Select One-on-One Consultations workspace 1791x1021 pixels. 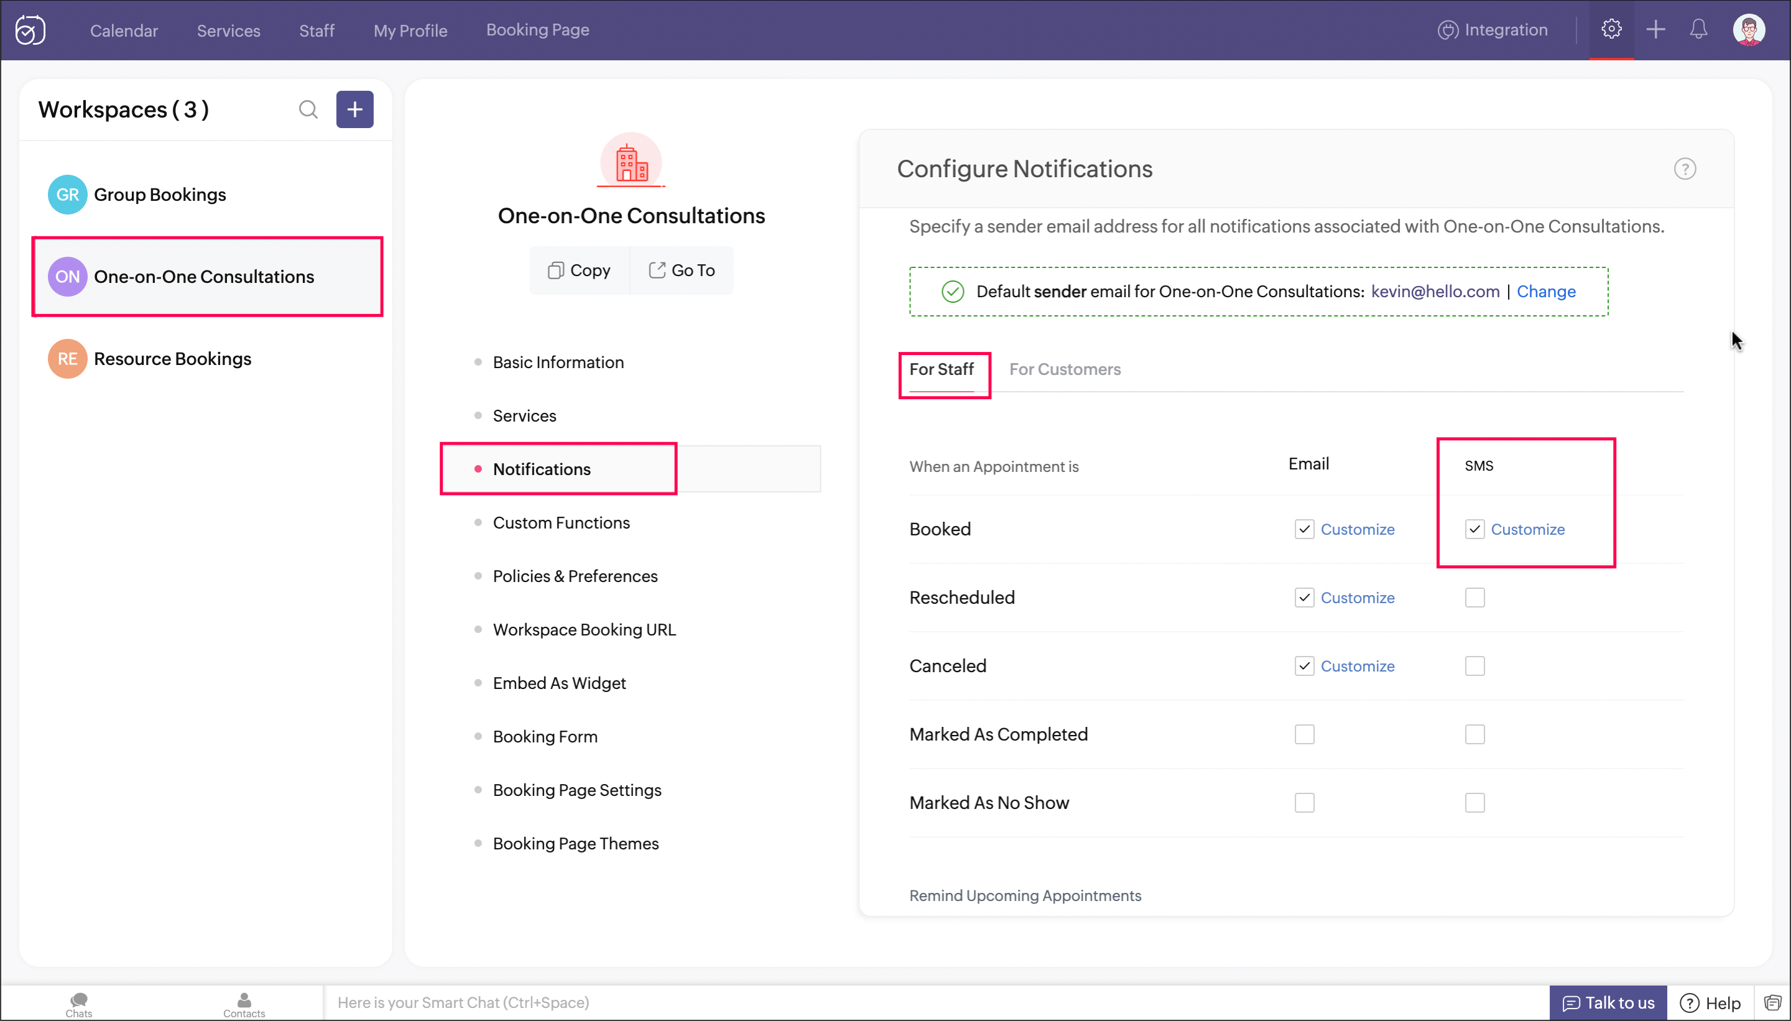point(207,276)
